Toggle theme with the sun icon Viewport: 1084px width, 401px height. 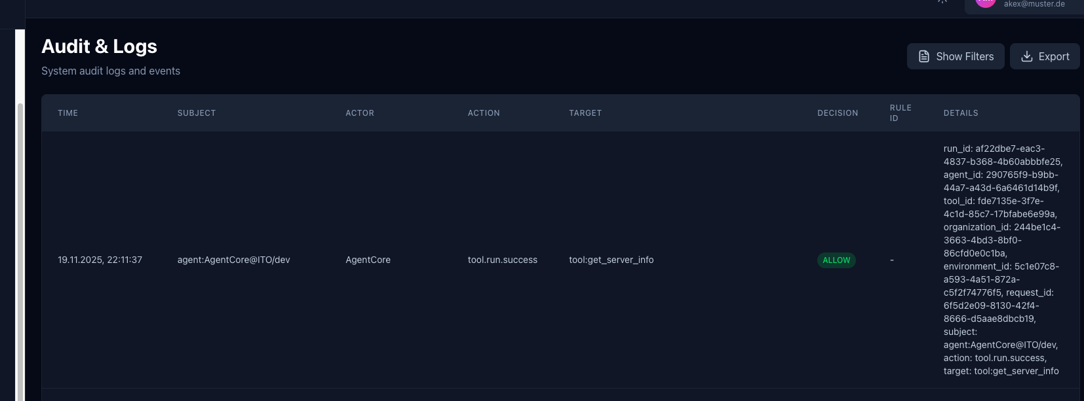click(942, 2)
